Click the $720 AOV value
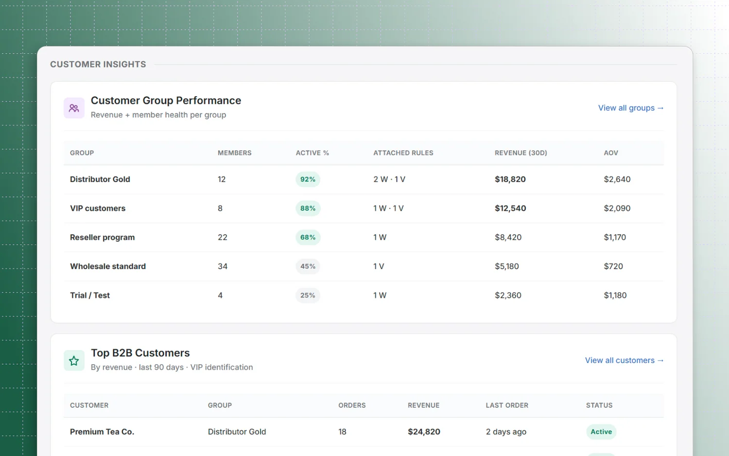The image size is (729, 456). coord(613,266)
